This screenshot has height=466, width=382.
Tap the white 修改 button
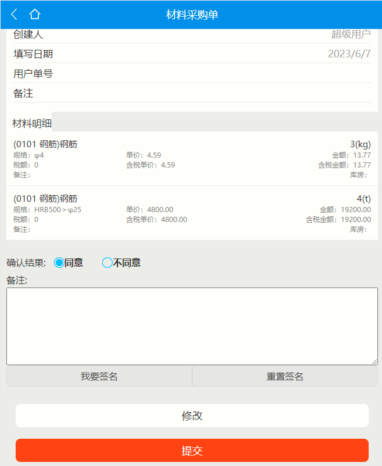(x=192, y=416)
